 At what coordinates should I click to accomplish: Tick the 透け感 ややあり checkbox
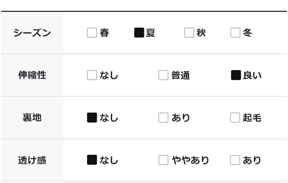click(163, 160)
